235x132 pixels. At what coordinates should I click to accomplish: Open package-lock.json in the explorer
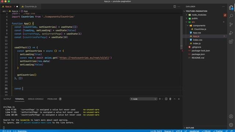(x=200, y=51)
